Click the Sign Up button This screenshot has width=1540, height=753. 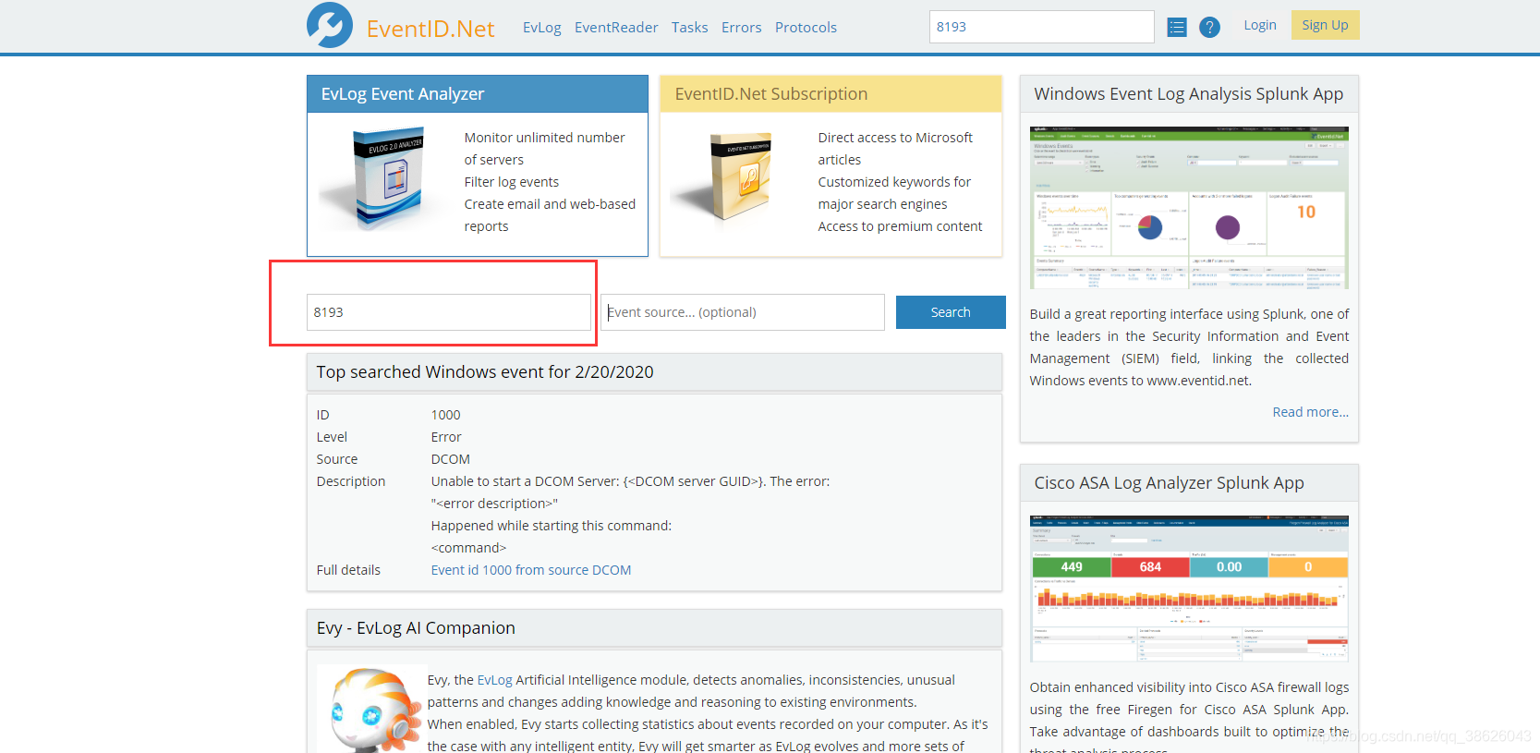1325,25
